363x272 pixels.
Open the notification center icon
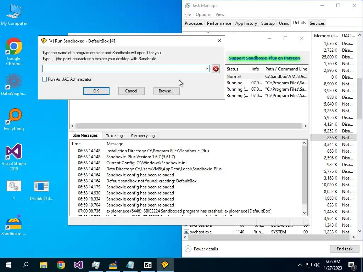coord(352,265)
